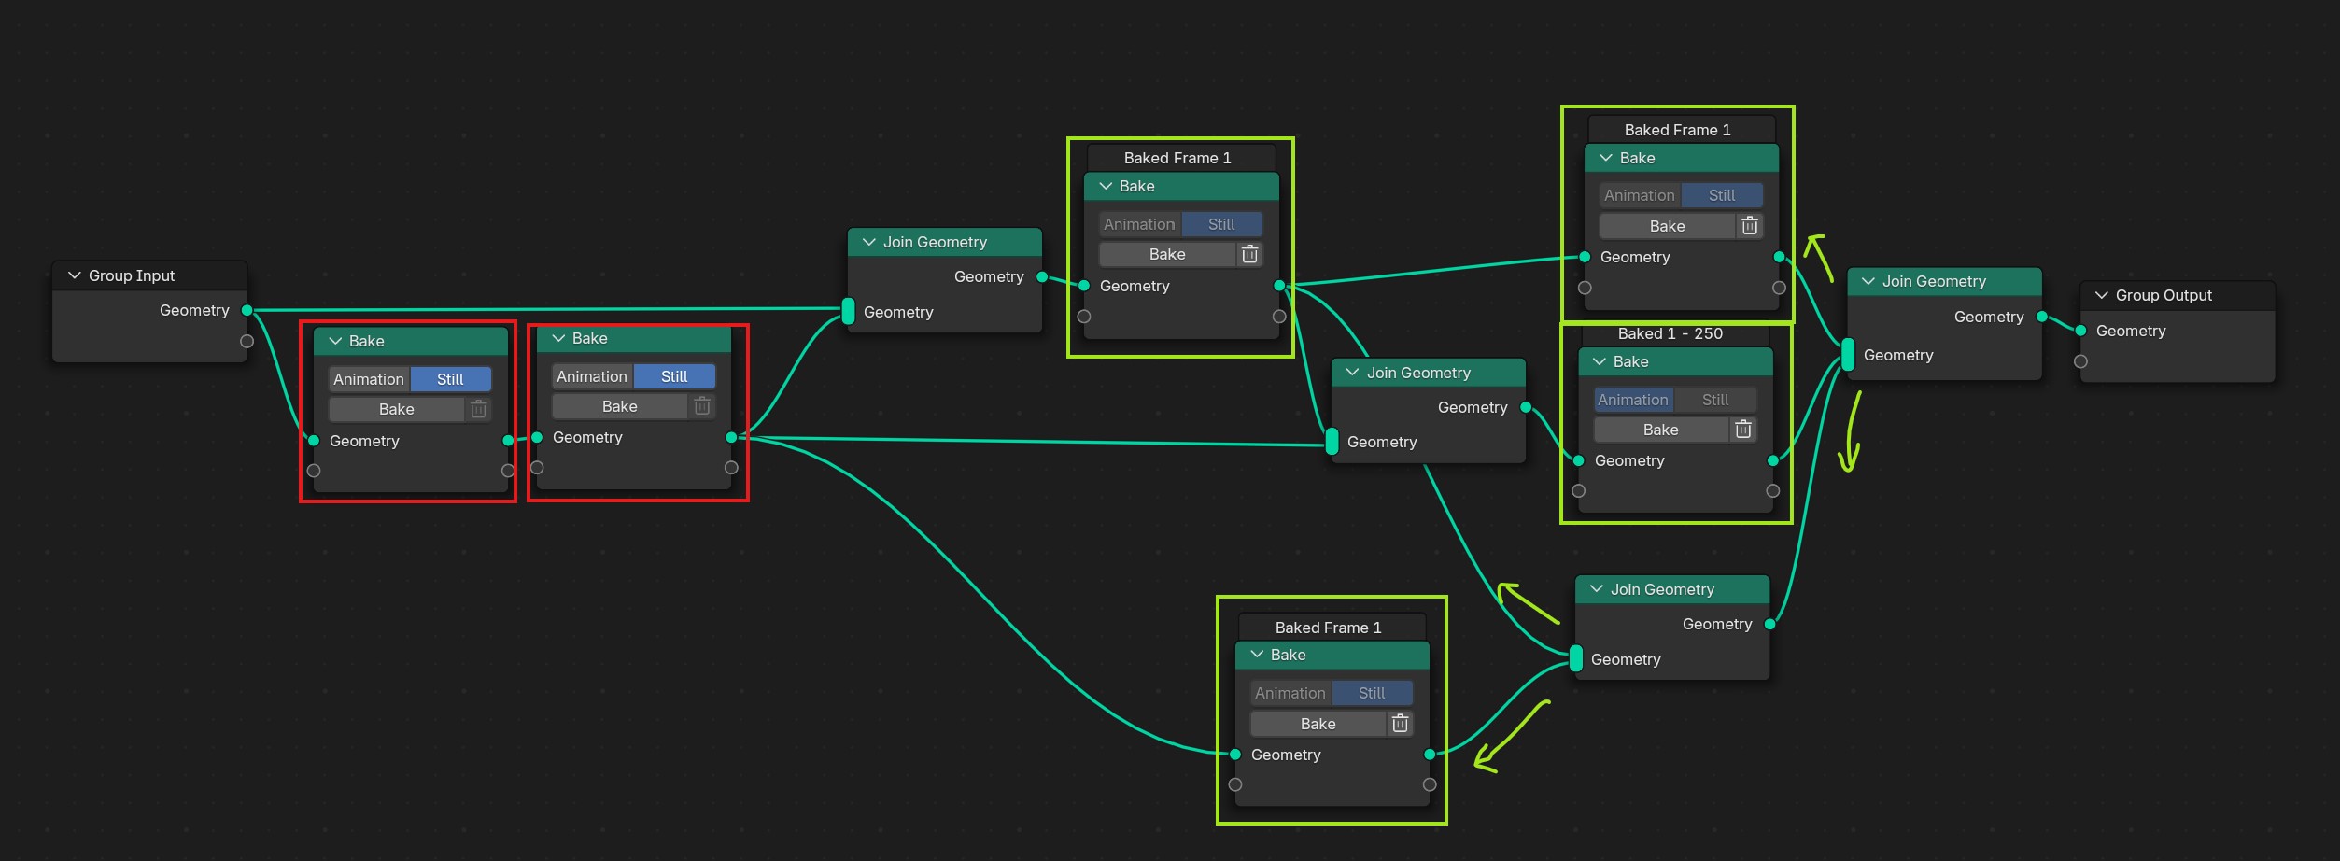Click trash icon in Baked 1 - 250 node

coord(1743,430)
